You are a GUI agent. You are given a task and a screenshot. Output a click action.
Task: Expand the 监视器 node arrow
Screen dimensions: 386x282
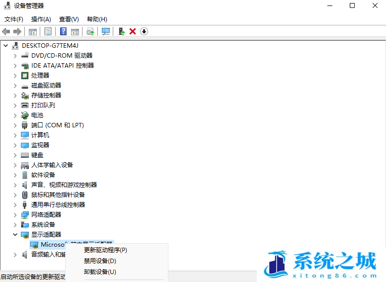15,145
